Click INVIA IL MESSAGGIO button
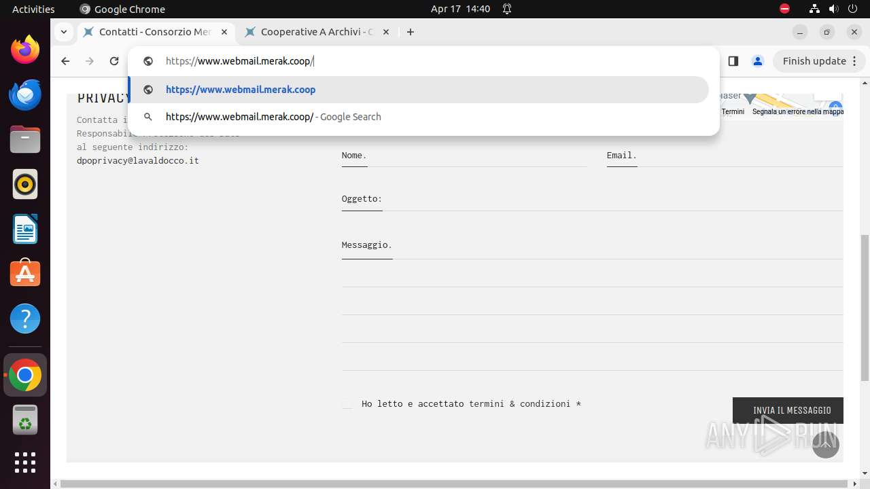The image size is (870, 489). (x=788, y=410)
